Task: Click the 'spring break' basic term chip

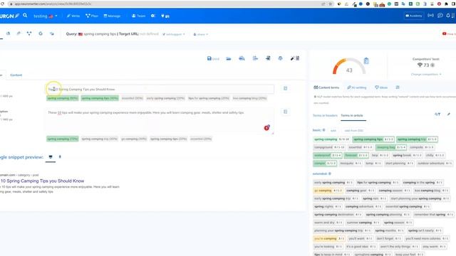Action: (407, 155)
